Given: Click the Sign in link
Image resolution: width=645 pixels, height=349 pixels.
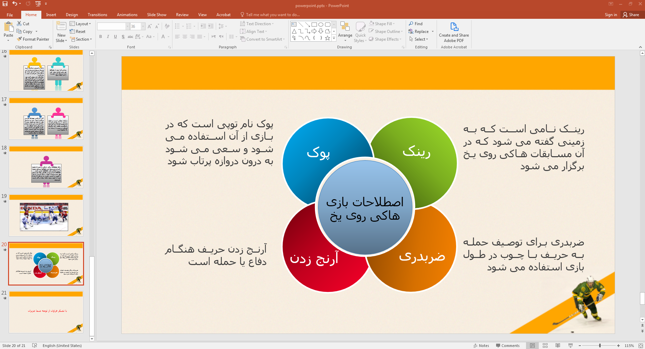Looking at the screenshot, I should point(611,15).
